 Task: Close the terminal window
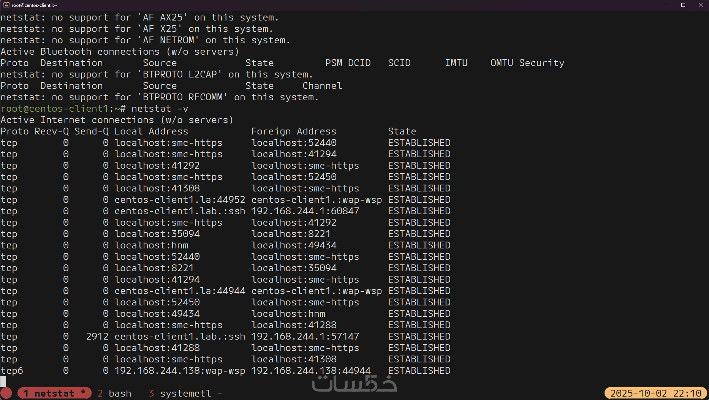click(701, 5)
